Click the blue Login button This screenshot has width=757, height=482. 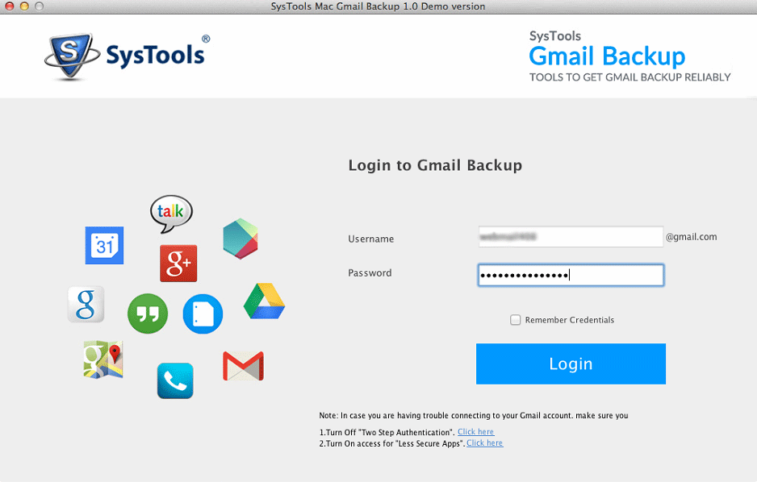(571, 364)
